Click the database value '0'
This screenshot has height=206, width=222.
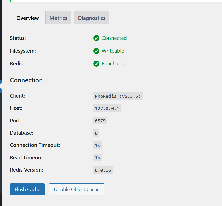point(96,133)
